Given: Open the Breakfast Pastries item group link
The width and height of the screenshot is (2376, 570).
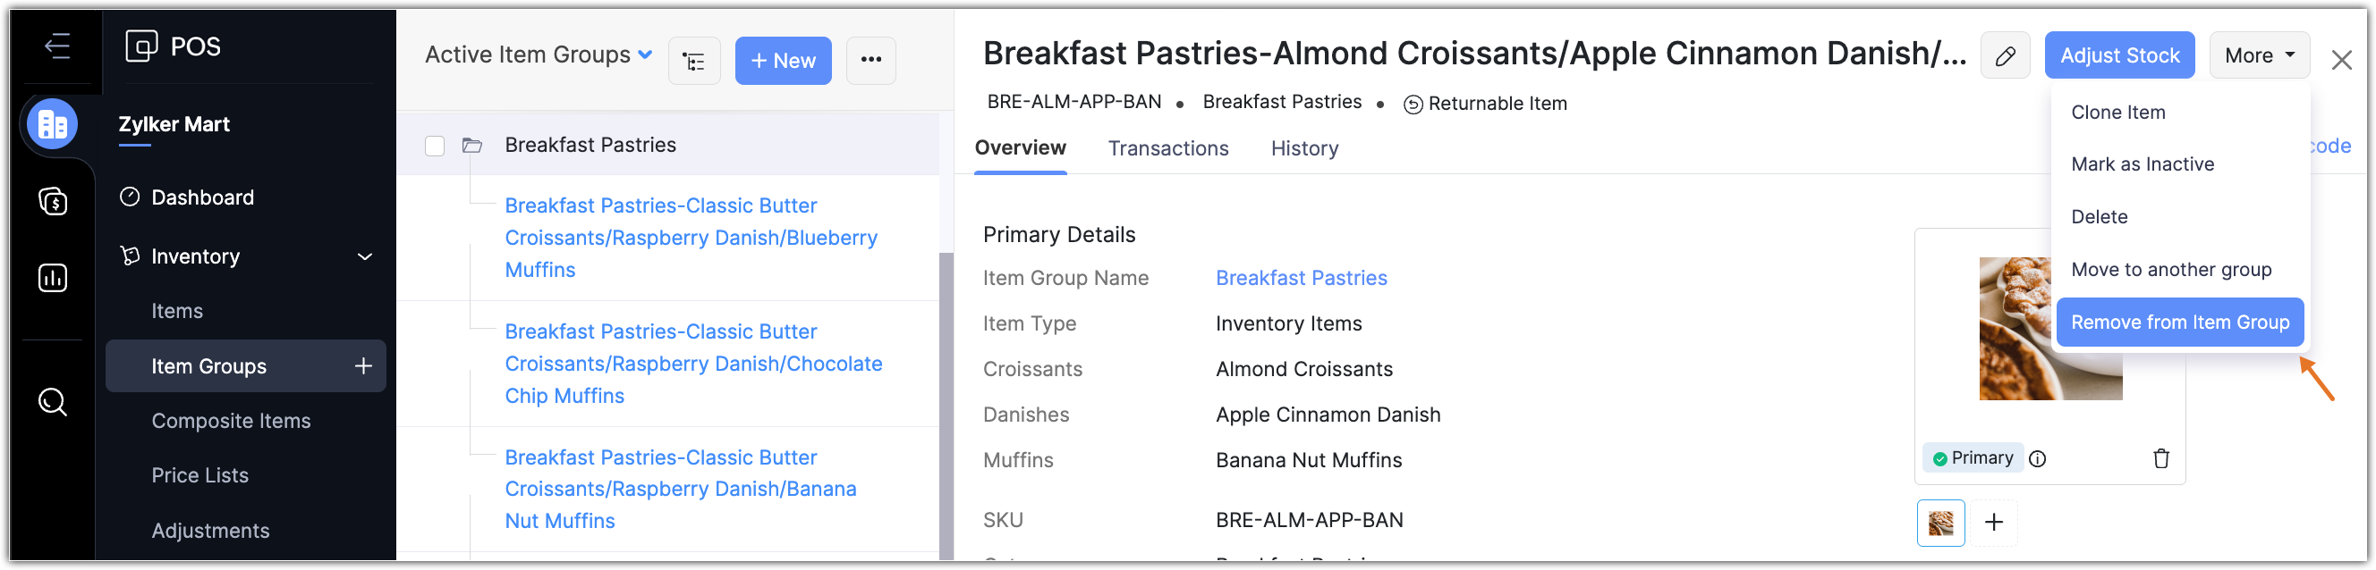Looking at the screenshot, I should (x=1301, y=278).
